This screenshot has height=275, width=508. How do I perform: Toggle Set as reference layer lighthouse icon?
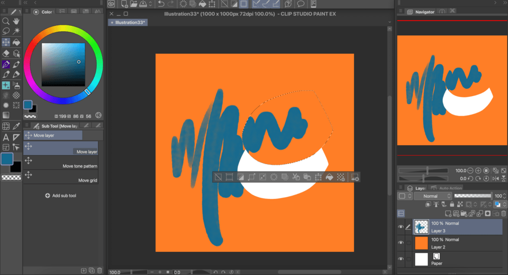[x=436, y=204]
